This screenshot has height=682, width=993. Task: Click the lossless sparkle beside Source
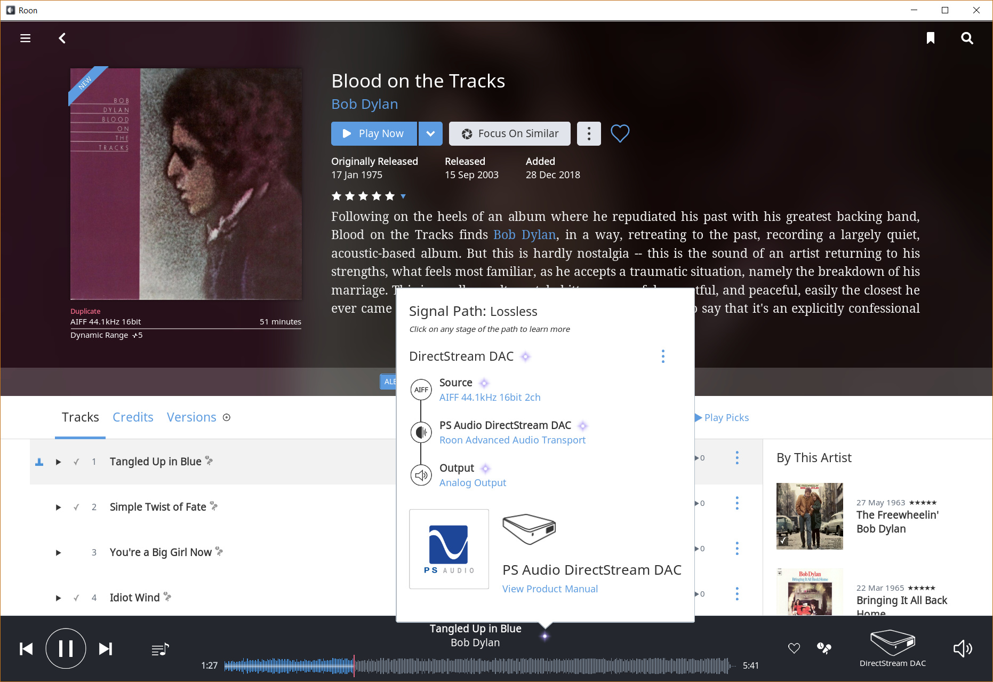click(x=484, y=383)
